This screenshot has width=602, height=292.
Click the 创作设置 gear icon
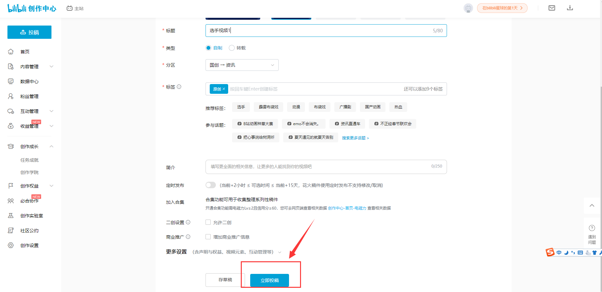[x=11, y=245]
